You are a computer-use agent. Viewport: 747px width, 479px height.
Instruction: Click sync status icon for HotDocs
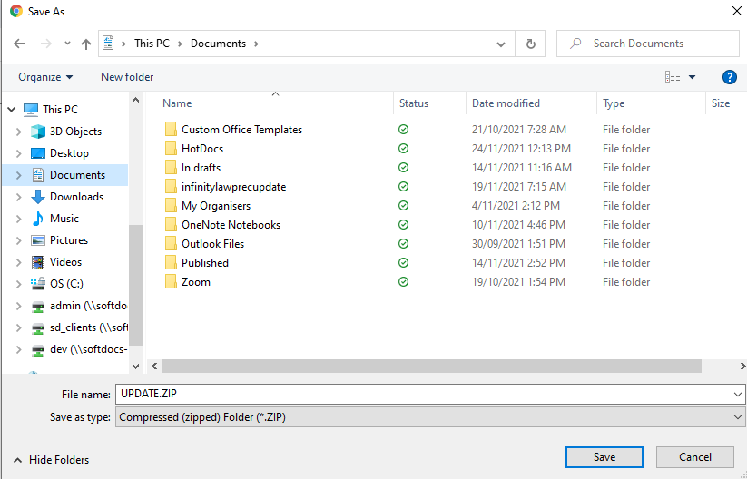click(404, 149)
